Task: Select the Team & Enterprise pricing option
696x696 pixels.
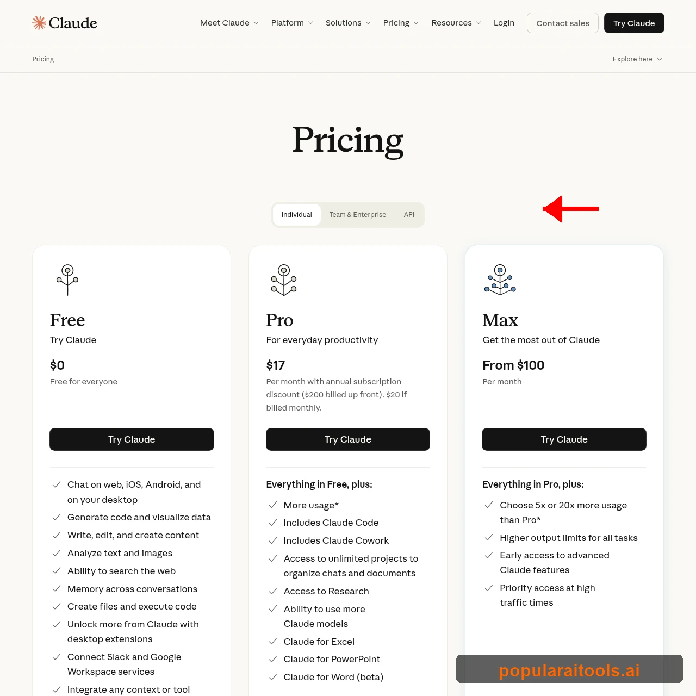Action: coord(357,215)
